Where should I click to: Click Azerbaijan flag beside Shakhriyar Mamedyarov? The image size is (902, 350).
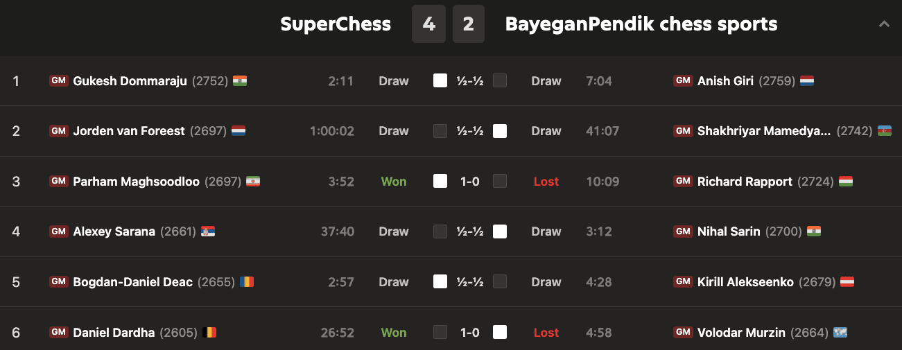pyautogui.click(x=885, y=131)
